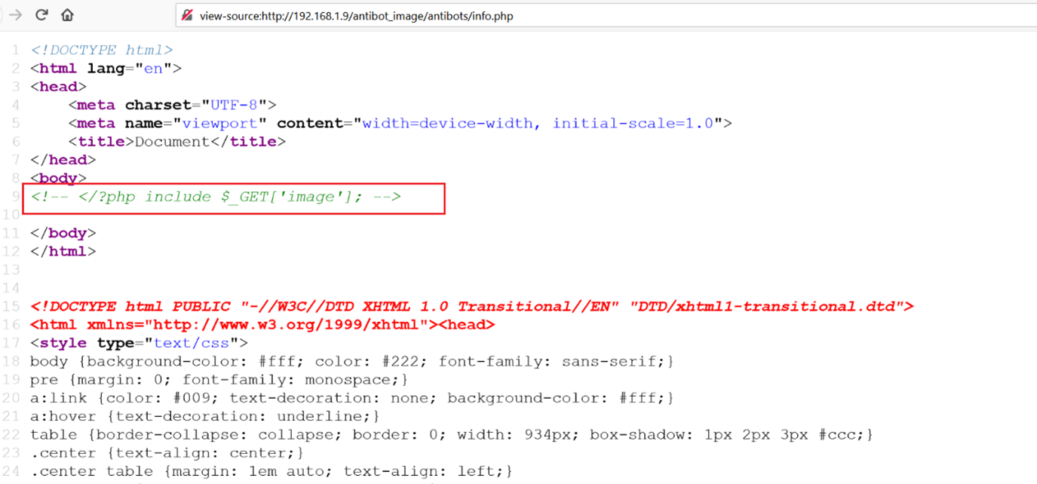This screenshot has height=484, width=1037.
Task: Click the "Document" title text
Action: (x=172, y=142)
